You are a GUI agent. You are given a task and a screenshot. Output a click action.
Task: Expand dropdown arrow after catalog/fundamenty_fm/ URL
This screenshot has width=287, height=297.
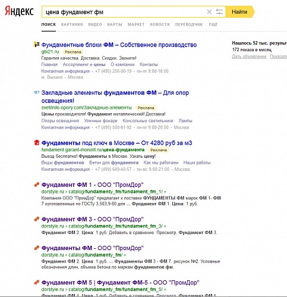click(125, 255)
